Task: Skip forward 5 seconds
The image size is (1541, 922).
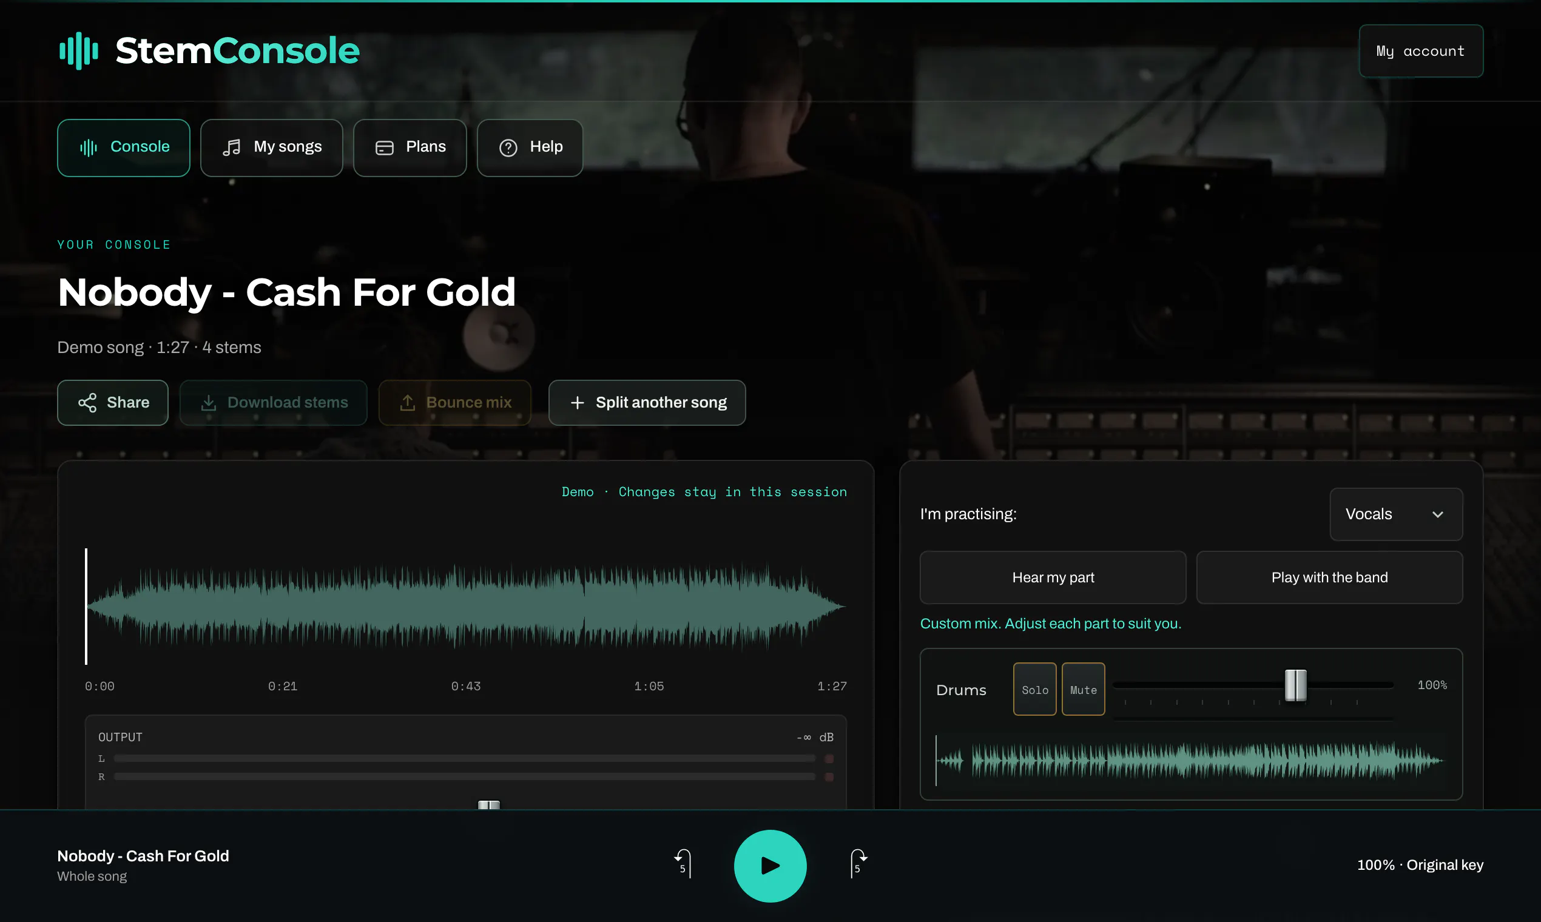Action: [858, 864]
